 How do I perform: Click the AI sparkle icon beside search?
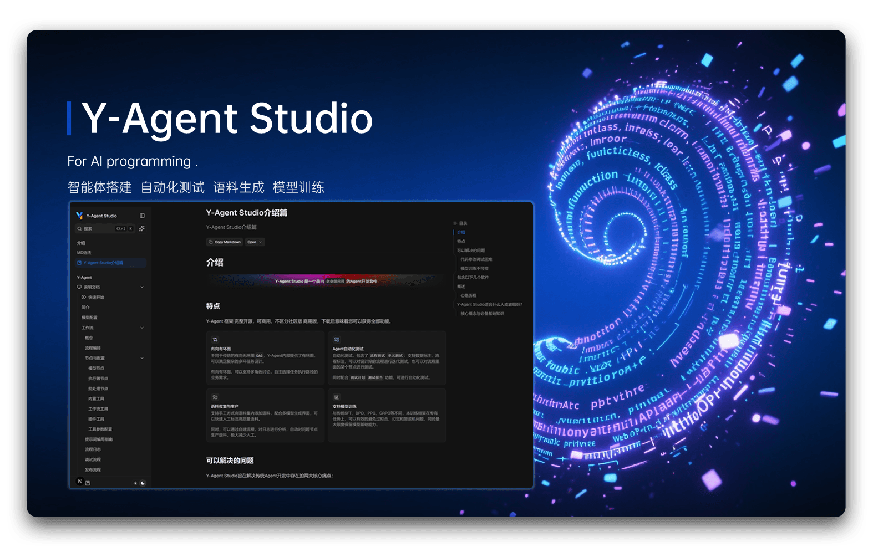(x=142, y=228)
